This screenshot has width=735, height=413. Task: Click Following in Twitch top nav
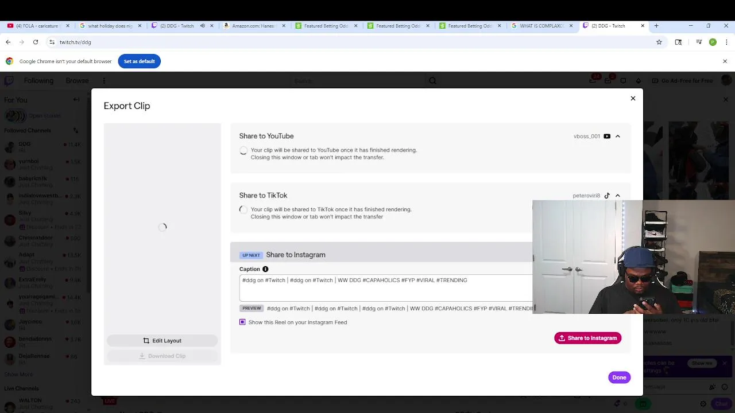pos(38,81)
